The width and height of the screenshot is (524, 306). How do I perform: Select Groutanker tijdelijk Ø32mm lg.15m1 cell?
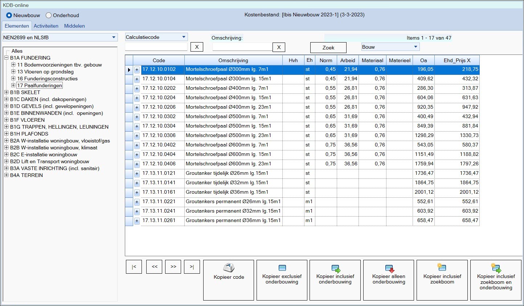coord(233,182)
